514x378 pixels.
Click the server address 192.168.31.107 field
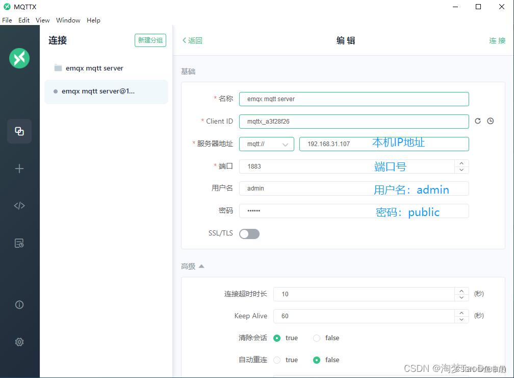pyautogui.click(x=384, y=144)
